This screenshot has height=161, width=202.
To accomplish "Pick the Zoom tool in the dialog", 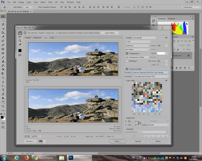I will point(20,41).
